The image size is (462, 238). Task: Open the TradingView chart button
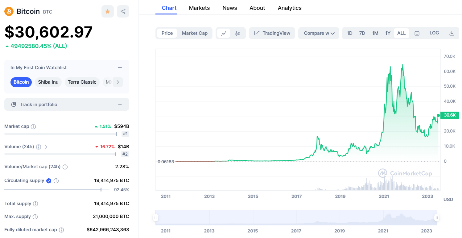(272, 33)
